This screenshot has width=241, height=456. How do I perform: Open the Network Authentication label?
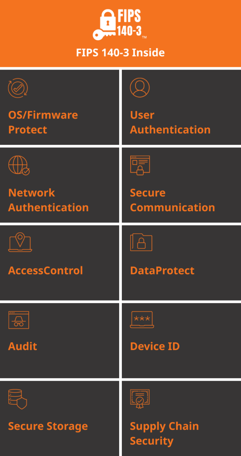click(x=48, y=200)
